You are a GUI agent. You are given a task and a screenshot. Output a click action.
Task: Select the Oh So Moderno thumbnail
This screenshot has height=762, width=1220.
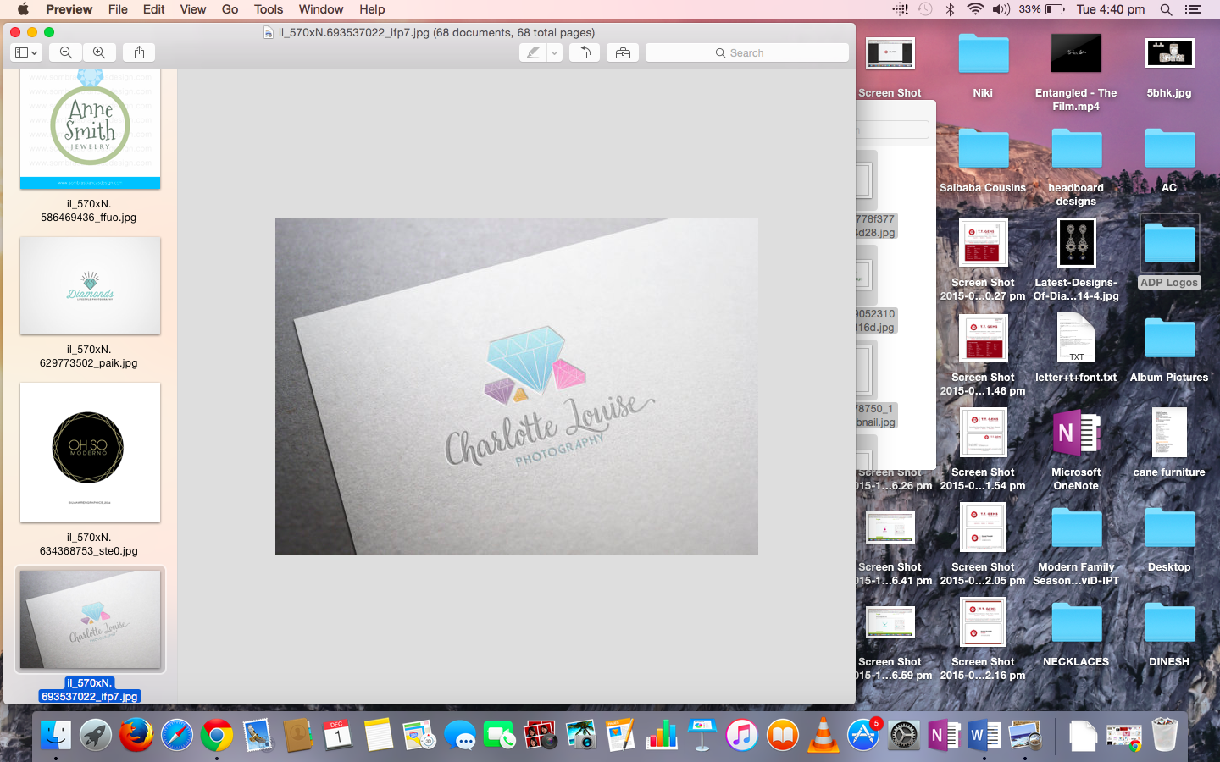pyautogui.click(x=90, y=452)
